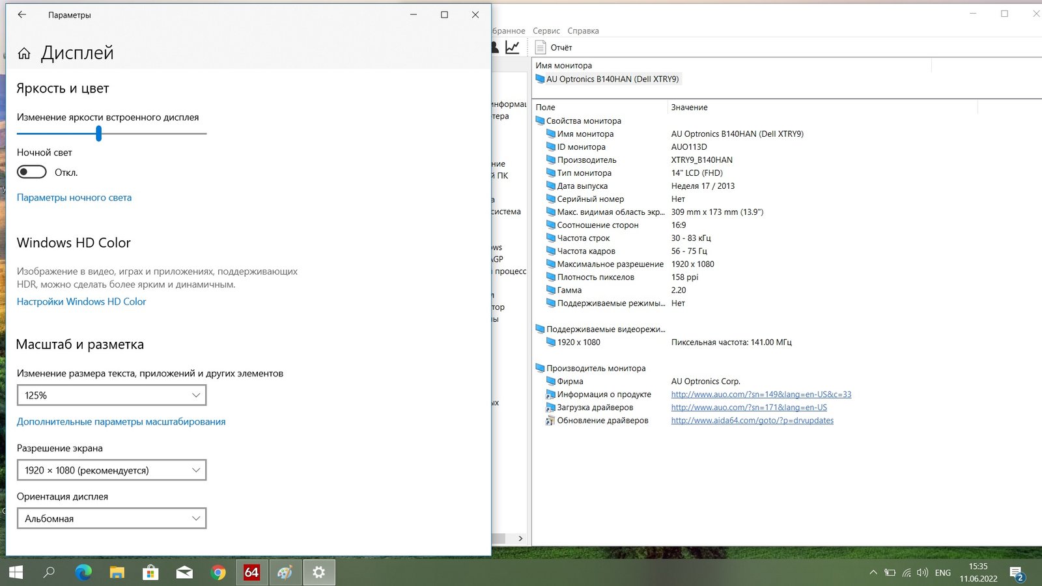Select the Производитель row
The width and height of the screenshot is (1042, 586).
581,160
